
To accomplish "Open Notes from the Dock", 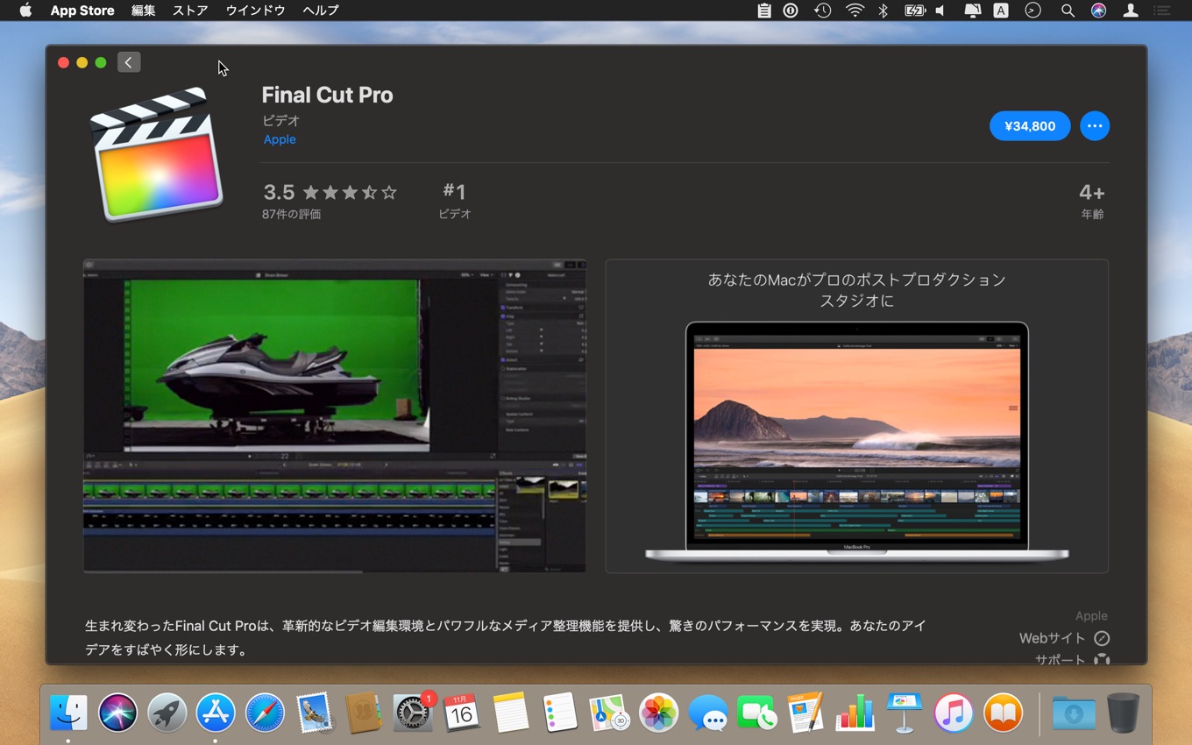I will (510, 713).
